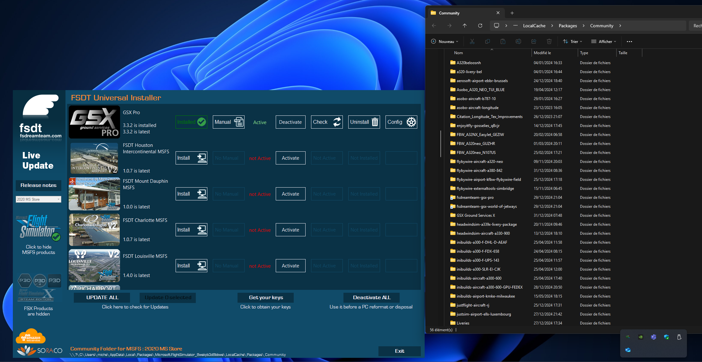Click the GSX Pro product thumbnail

point(94,122)
